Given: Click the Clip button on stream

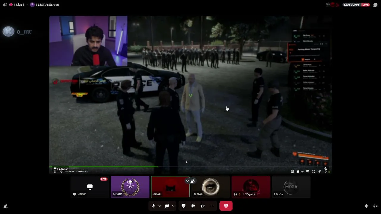Looking at the screenshot, I should tap(300, 171).
